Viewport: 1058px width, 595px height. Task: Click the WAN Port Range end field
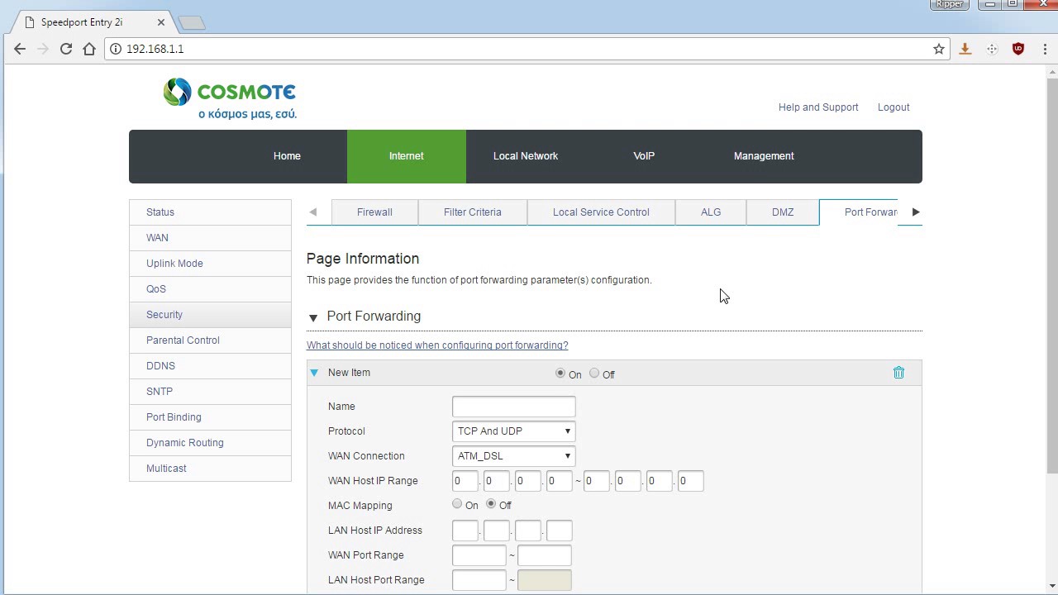[x=544, y=555]
